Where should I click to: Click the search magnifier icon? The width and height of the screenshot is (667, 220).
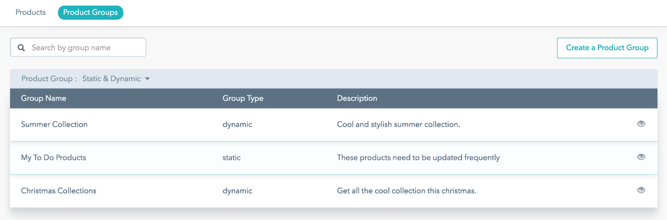coord(21,48)
